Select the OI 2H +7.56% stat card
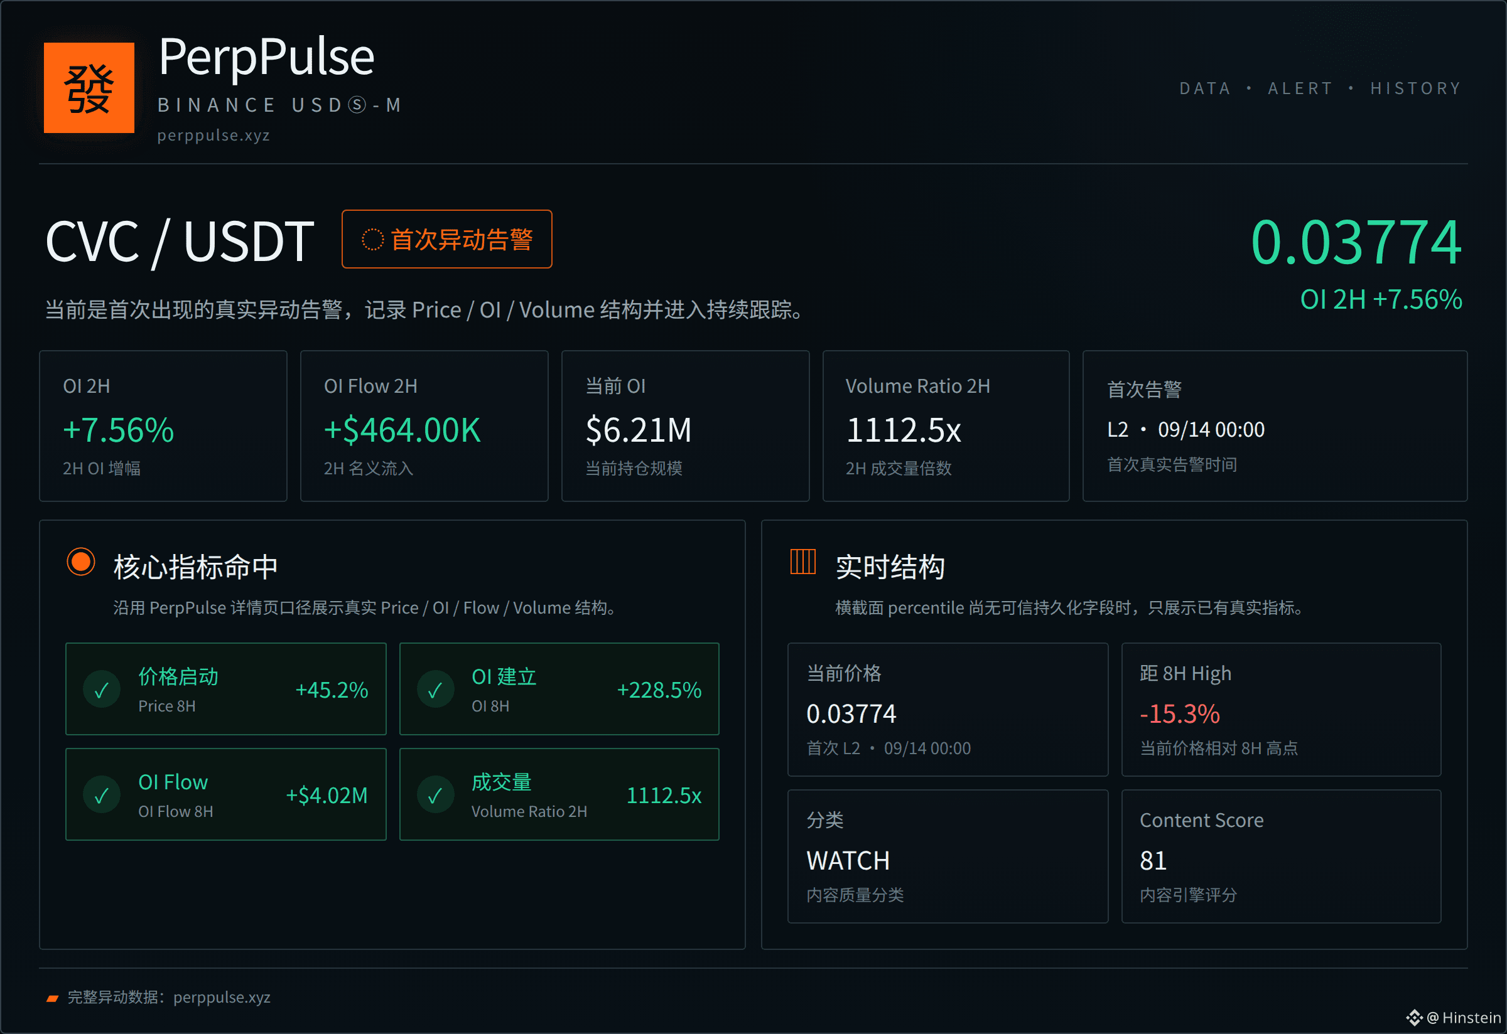 [163, 426]
